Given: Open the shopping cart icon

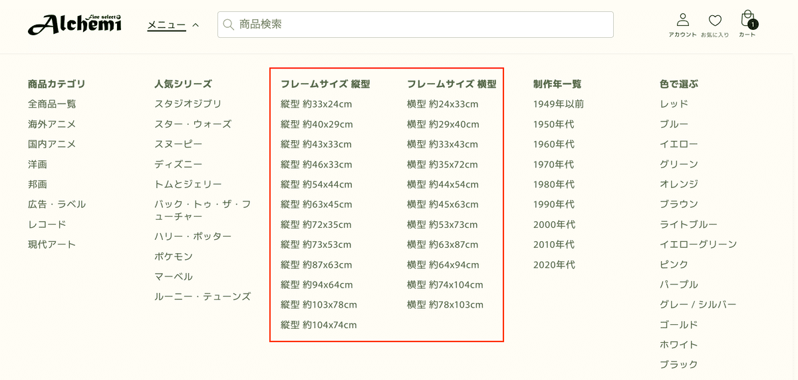Looking at the screenshot, I should pos(747,20).
